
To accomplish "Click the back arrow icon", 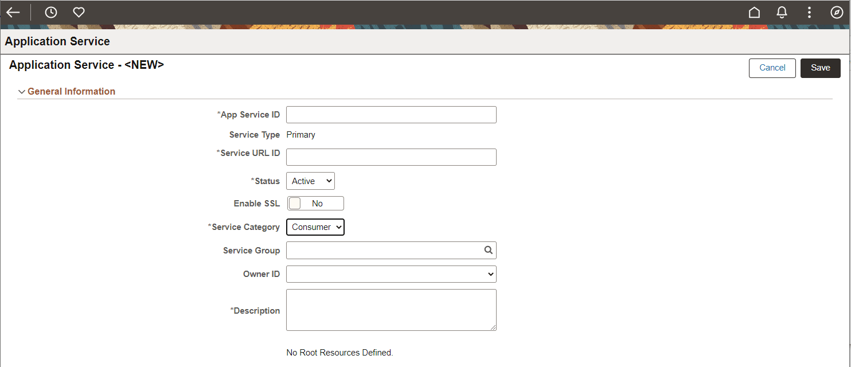I will pyautogui.click(x=13, y=12).
